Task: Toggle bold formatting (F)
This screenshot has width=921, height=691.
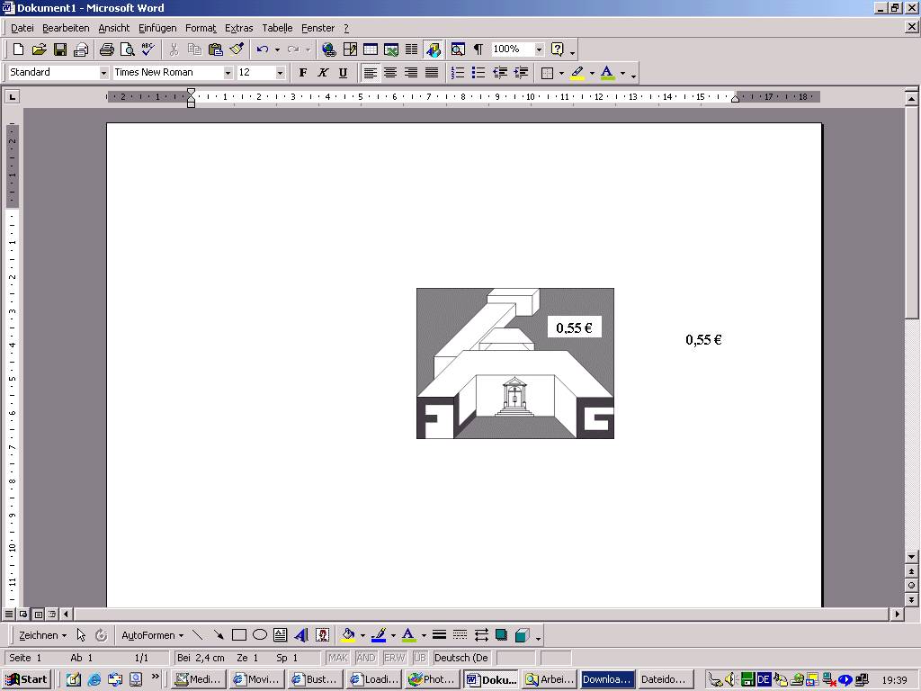Action: coord(302,72)
